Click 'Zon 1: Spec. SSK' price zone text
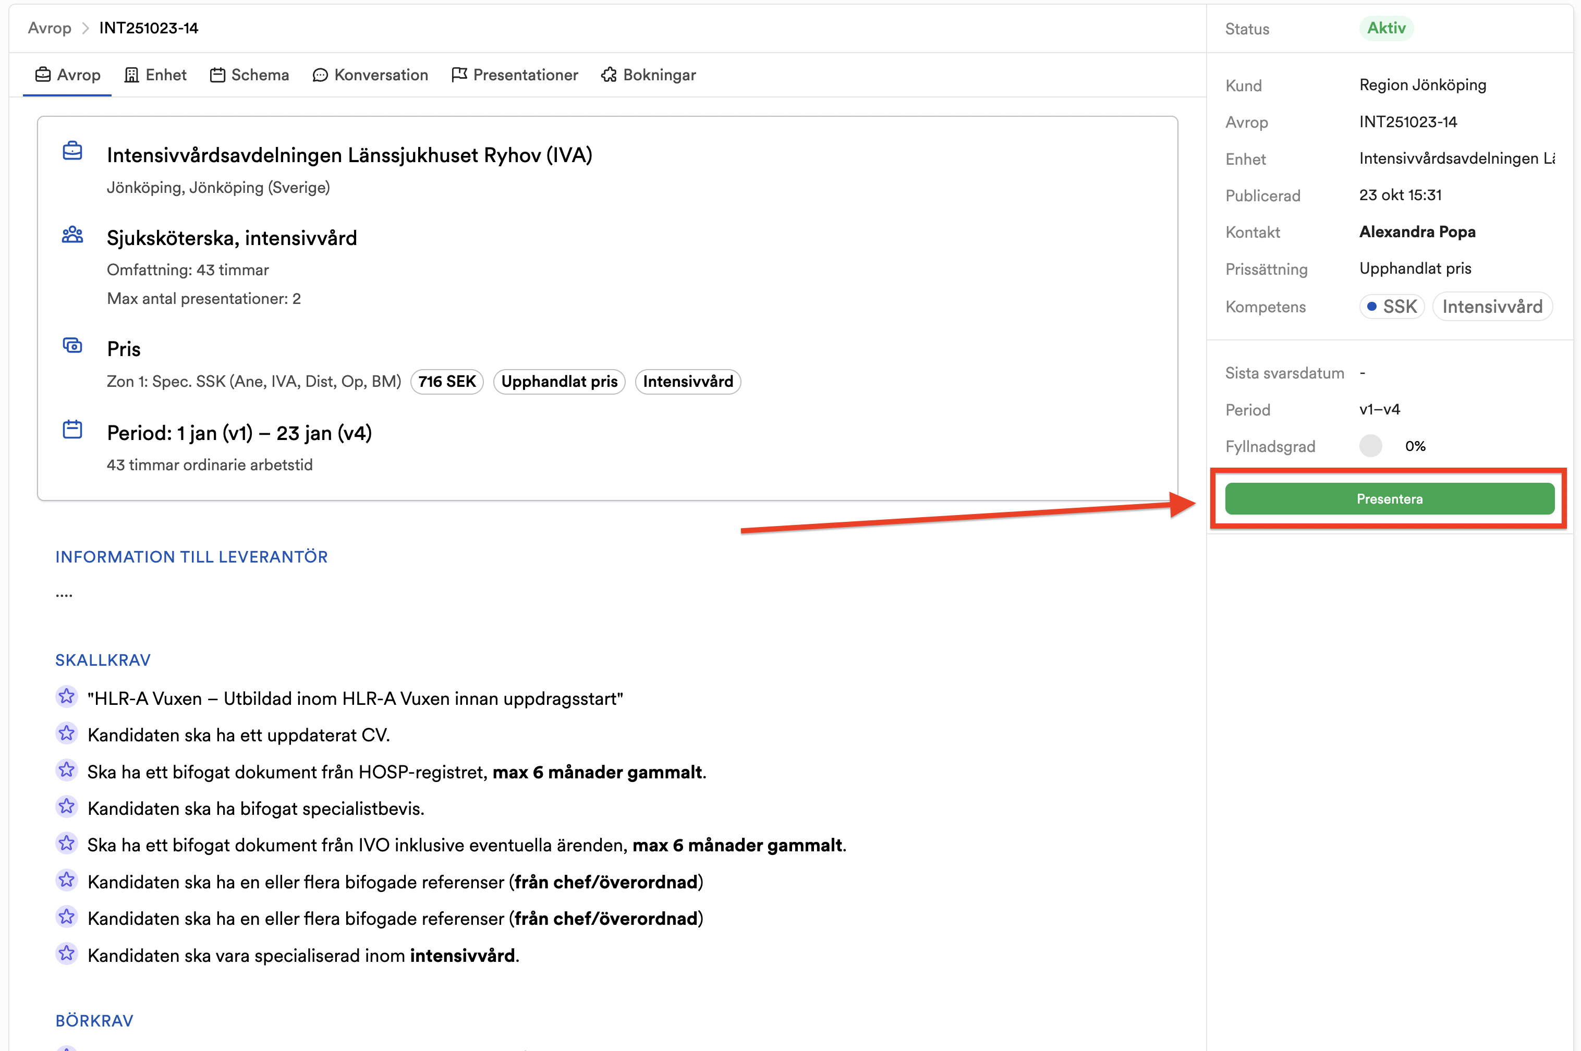The image size is (1581, 1051). tap(254, 382)
